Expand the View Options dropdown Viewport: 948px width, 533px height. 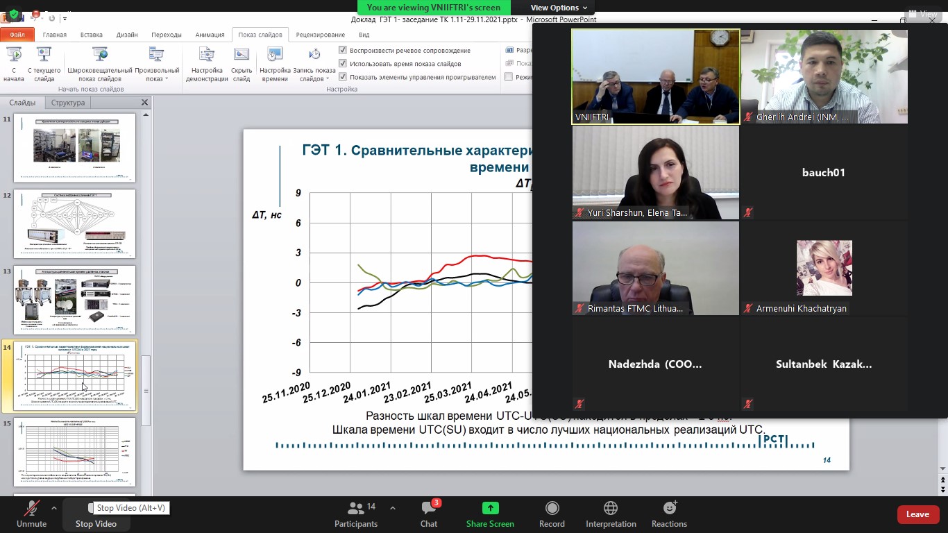point(559,8)
